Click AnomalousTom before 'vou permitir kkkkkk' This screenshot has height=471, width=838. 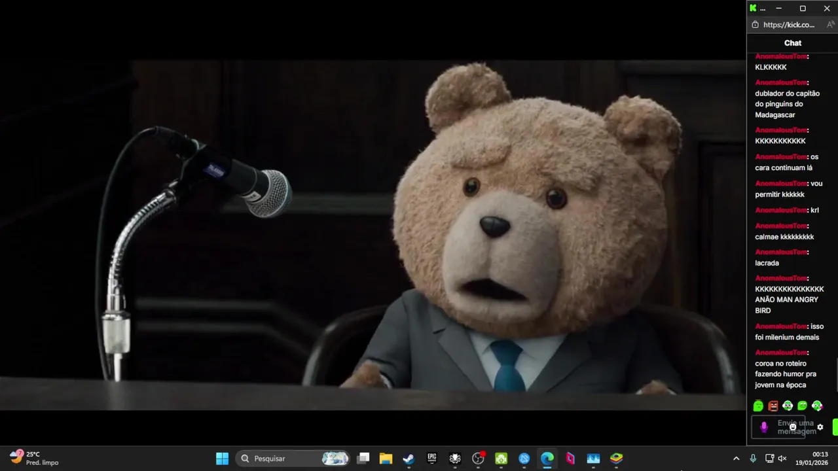point(781,184)
